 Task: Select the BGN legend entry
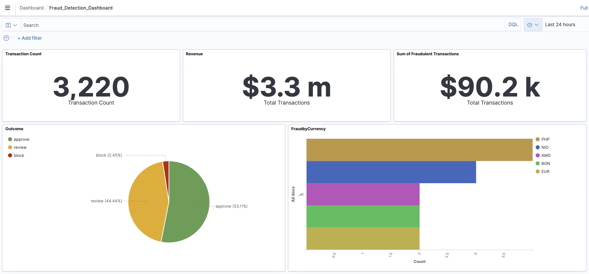[545, 164]
